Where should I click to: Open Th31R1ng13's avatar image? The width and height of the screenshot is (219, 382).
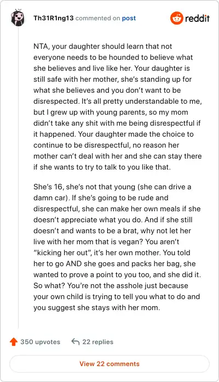point(18,18)
